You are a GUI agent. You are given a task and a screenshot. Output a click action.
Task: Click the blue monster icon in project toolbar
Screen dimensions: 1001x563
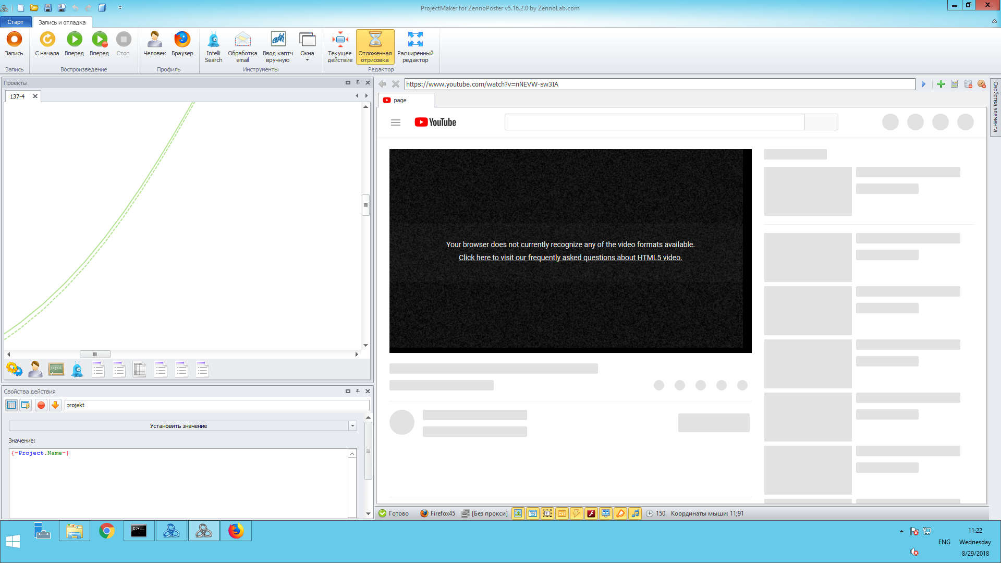(77, 370)
